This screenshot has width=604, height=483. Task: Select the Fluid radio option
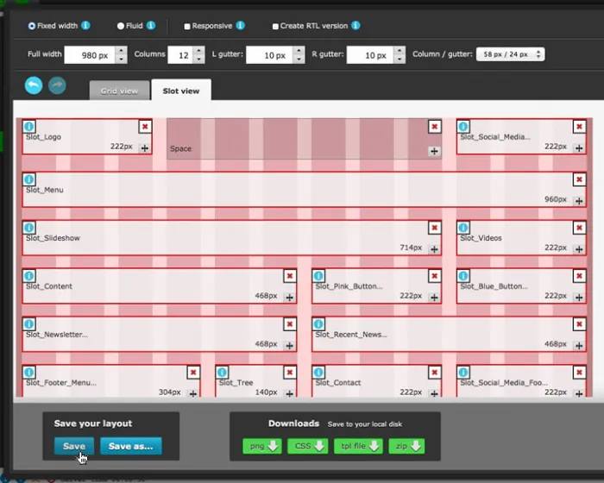(x=121, y=26)
